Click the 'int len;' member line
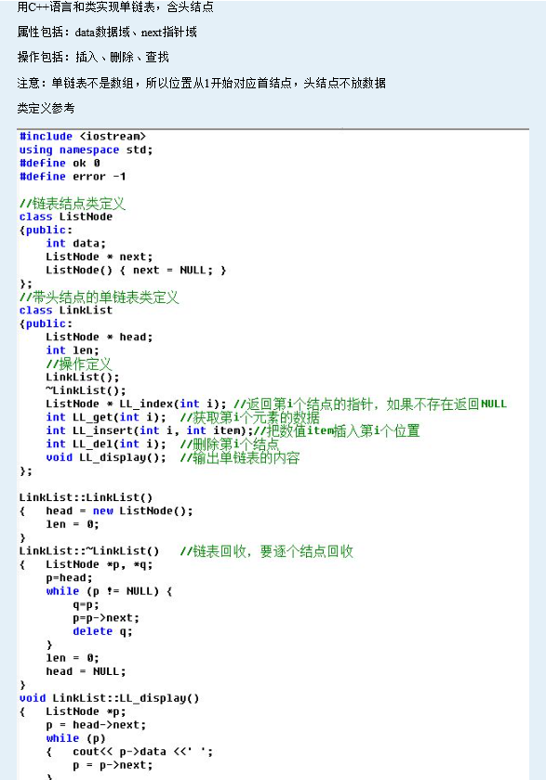The height and width of the screenshot is (780, 546). [73, 350]
